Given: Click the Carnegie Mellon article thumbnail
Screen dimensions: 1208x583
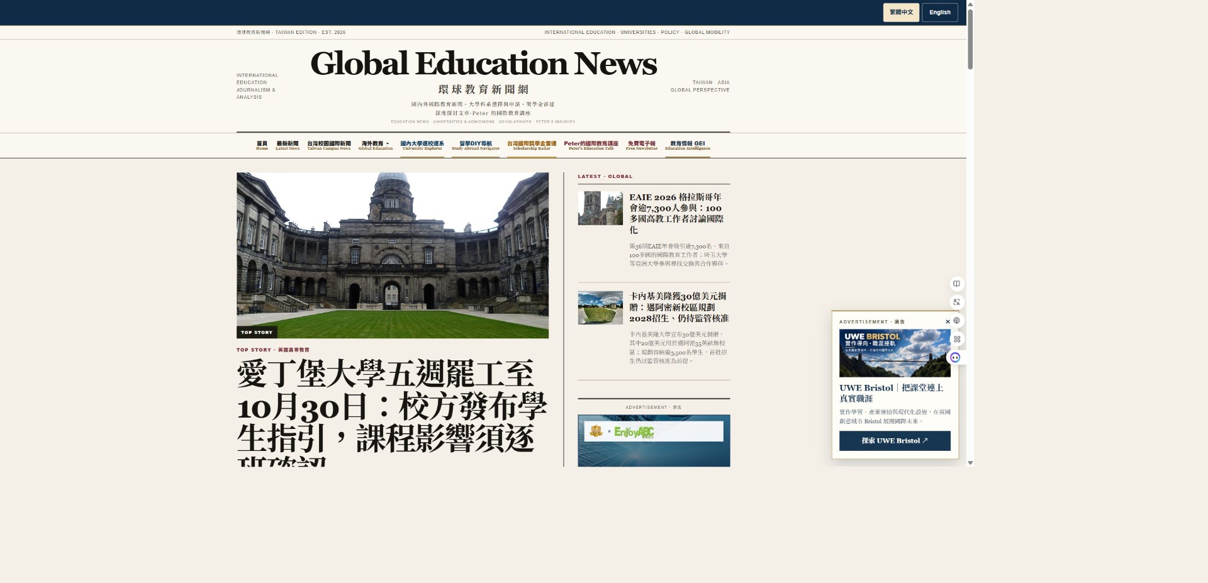Looking at the screenshot, I should 600,308.
